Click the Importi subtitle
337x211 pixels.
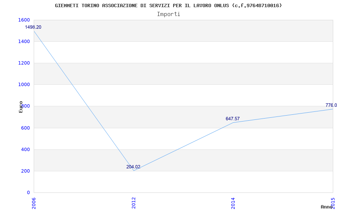tap(168, 14)
